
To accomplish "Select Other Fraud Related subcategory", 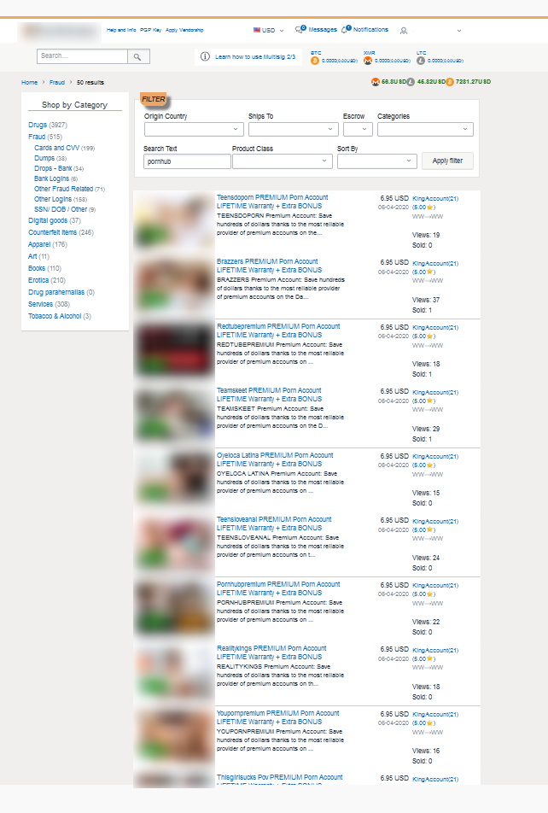I will tap(64, 189).
